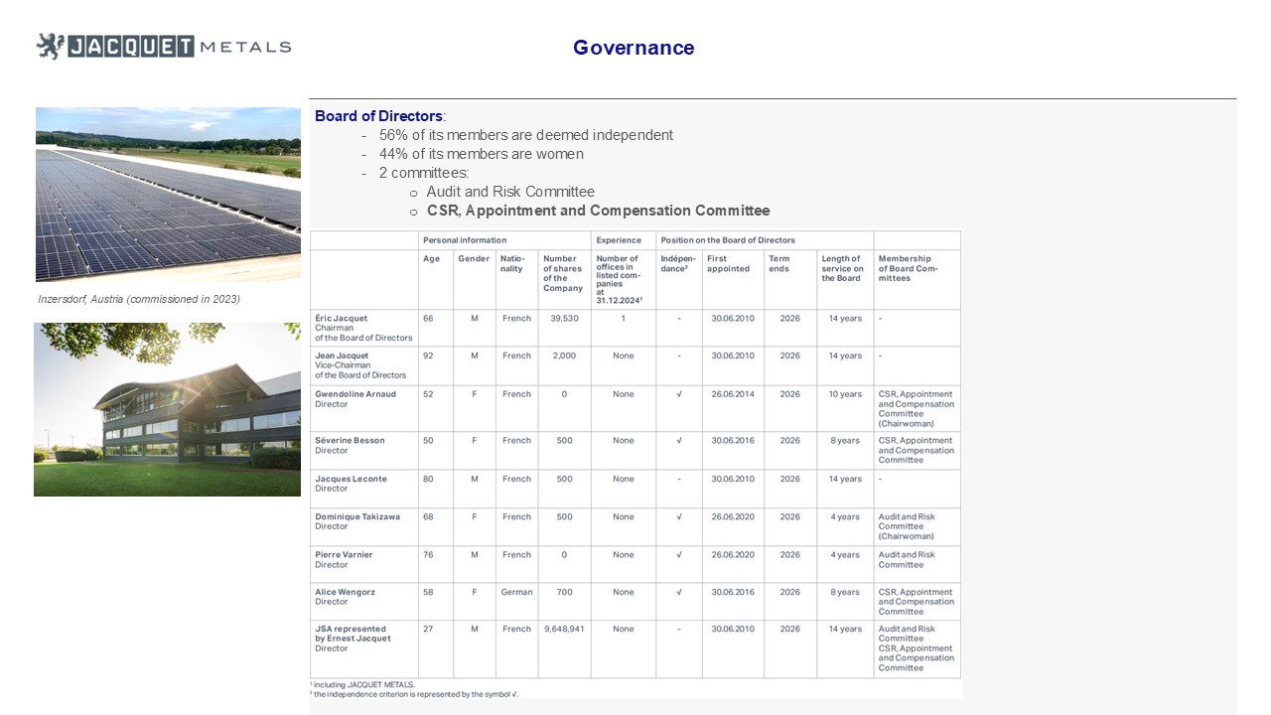1271x715 pixels.
Task: Select the Dominique Takizawa Director row name
Action: [359, 521]
